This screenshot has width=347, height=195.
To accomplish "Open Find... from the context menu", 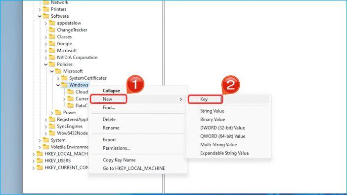I will [x=109, y=107].
